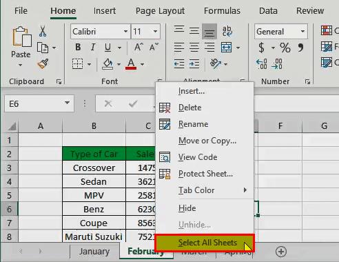Decrease indent
The image size is (339, 262).
pyautogui.click(x=179, y=64)
